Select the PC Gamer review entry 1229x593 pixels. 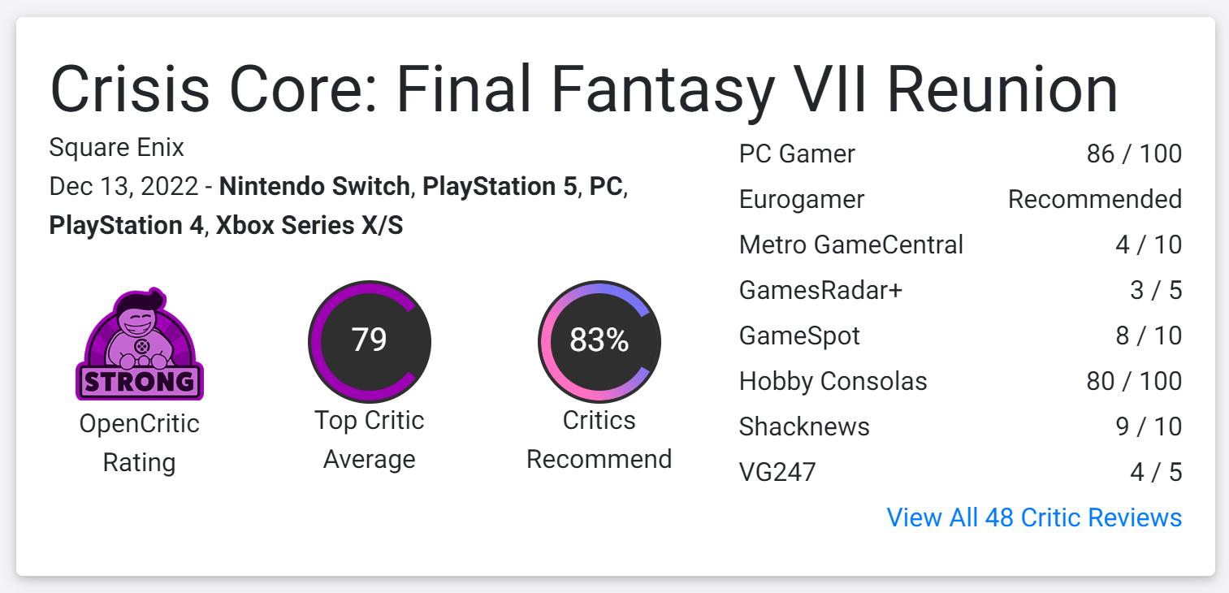[797, 154]
